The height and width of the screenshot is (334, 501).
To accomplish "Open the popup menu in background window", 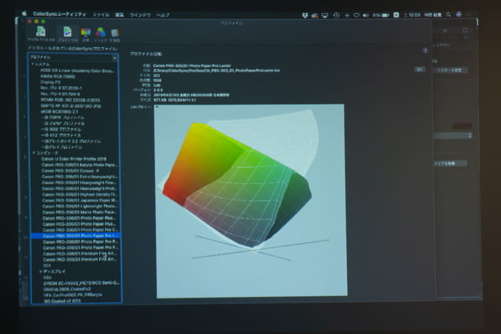I will click(452, 135).
